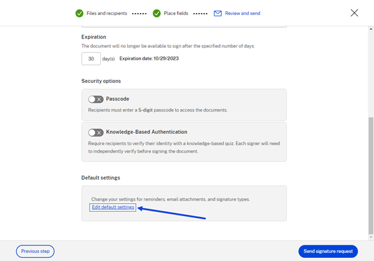Viewport: 374px width, 261px height.
Task: Turn on Knowledge-Based Authentication toggle
Action: click(95, 133)
